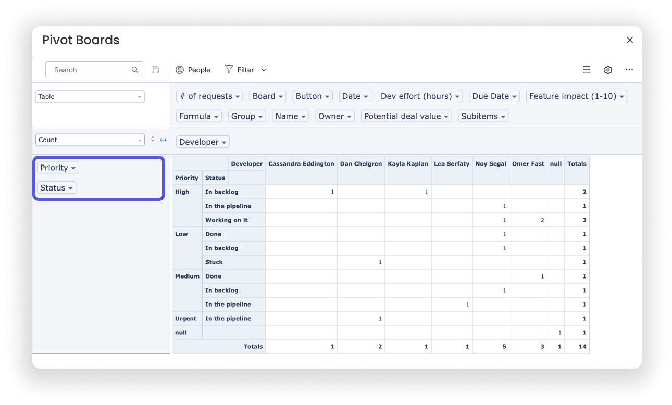
Task: Click the save disk icon
Action: [155, 70]
